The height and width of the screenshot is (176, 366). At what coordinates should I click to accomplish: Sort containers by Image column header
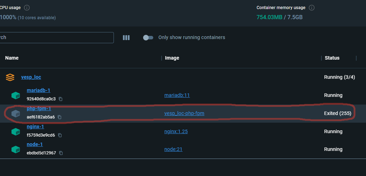pos(172,58)
